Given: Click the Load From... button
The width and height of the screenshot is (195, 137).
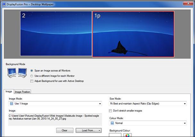Looking at the screenshot, I should 88,130.
